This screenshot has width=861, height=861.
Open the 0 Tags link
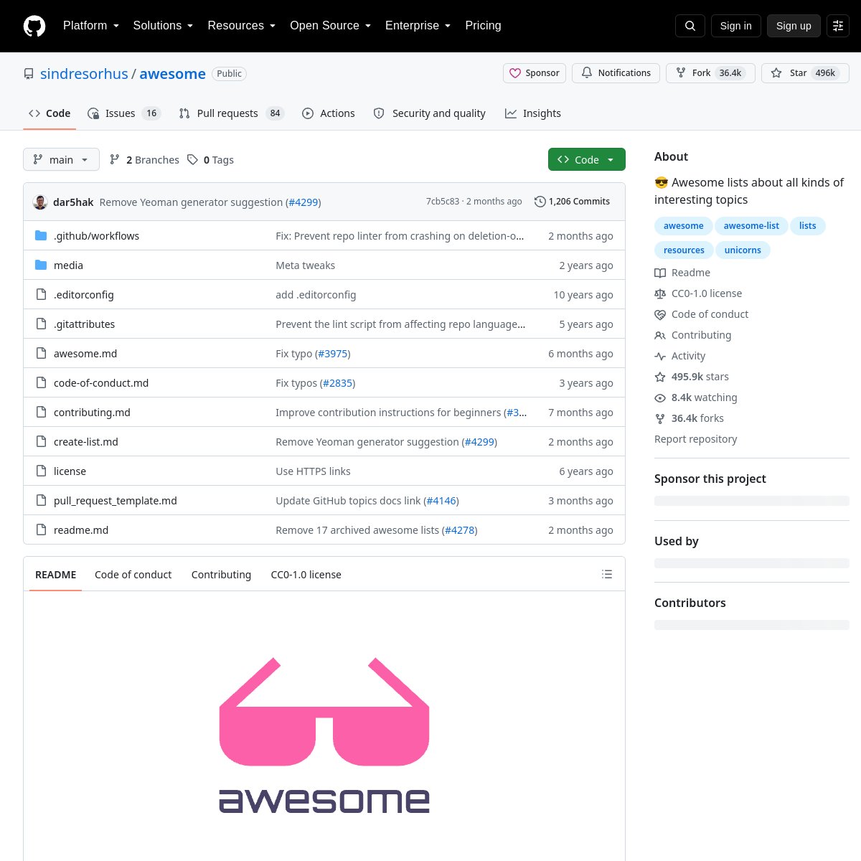pyautogui.click(x=210, y=160)
